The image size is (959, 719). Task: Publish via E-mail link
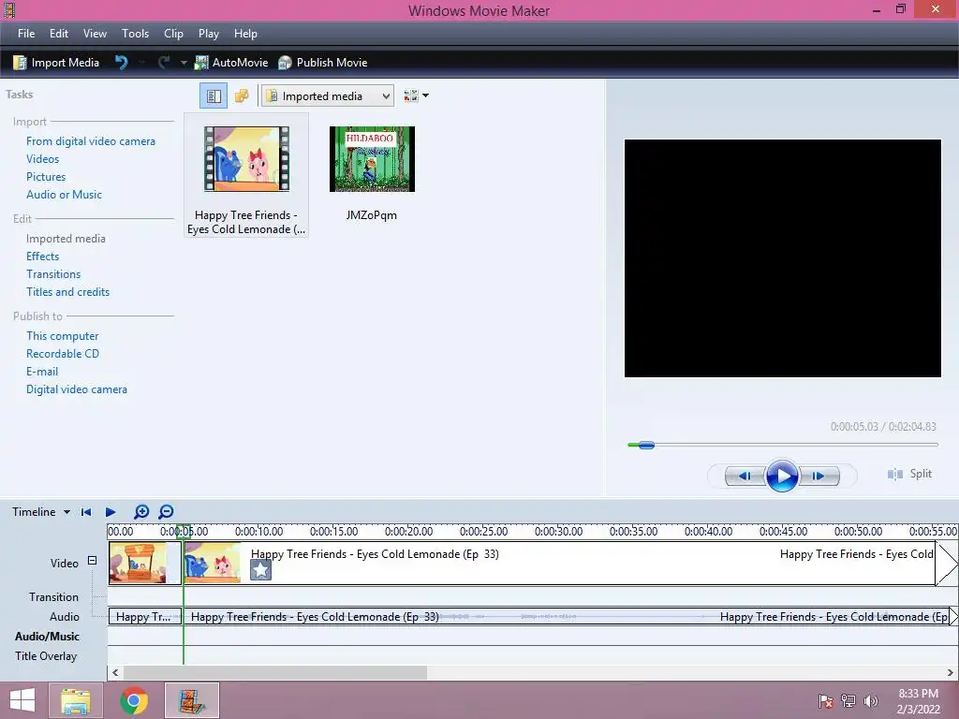click(42, 371)
